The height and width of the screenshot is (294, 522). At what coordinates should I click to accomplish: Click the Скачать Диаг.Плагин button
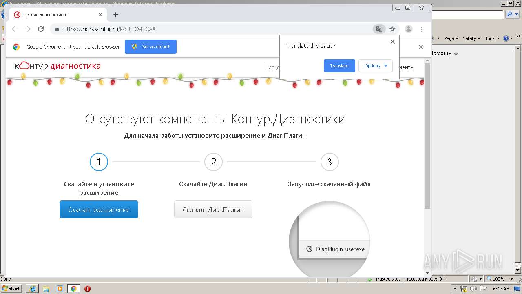tap(213, 209)
